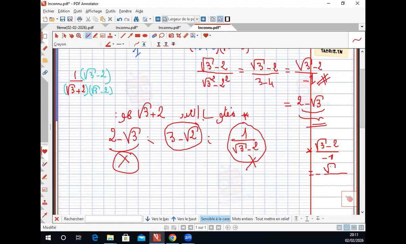Select the crop tool

coord(179,36)
